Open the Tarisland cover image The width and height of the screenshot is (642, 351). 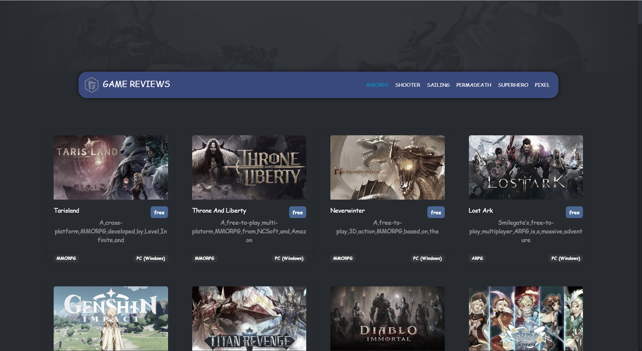click(111, 167)
